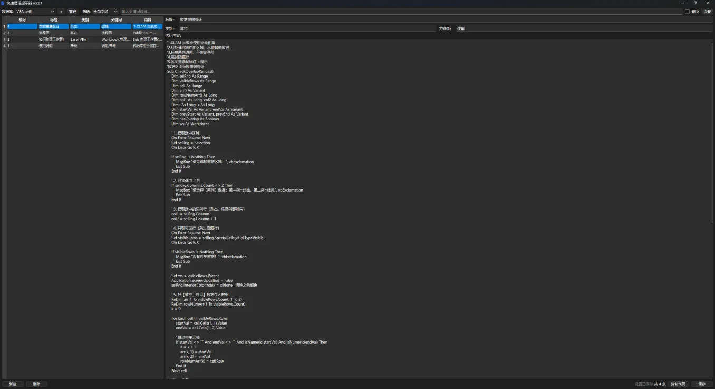715x389 pixels.
Task: Click the app icon in title bar
Action: tap(3, 3)
